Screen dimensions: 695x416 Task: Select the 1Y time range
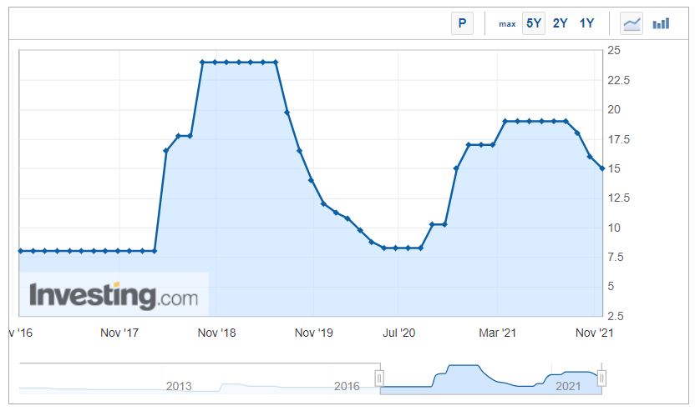[587, 23]
